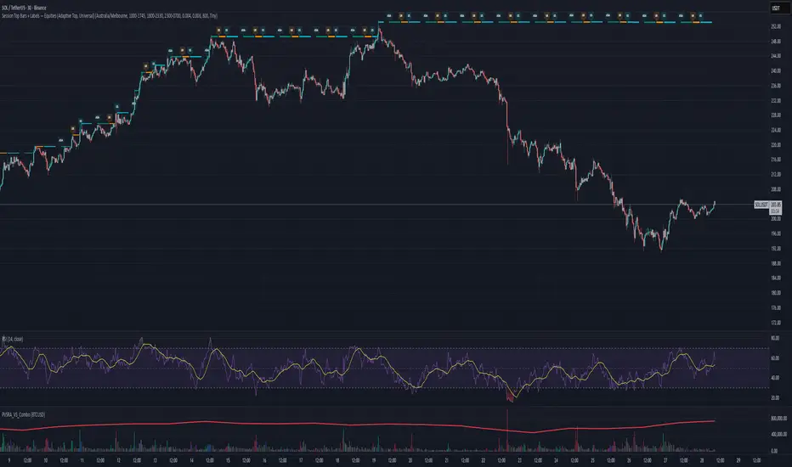
Task: Click the date label 19 on time axis
Action: 375,461
